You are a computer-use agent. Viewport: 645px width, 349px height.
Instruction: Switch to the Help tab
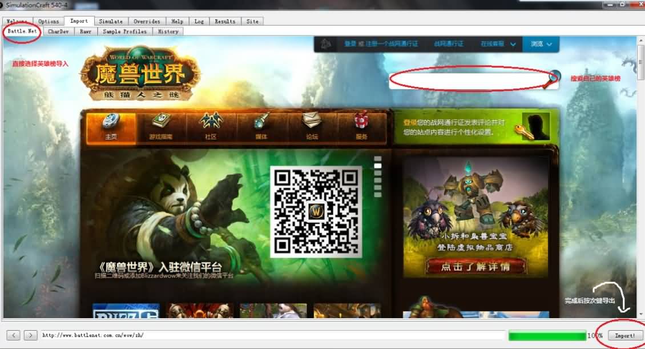(x=178, y=21)
